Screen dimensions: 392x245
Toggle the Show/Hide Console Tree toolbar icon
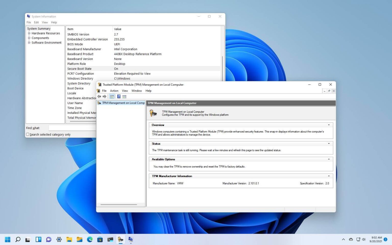click(112, 96)
